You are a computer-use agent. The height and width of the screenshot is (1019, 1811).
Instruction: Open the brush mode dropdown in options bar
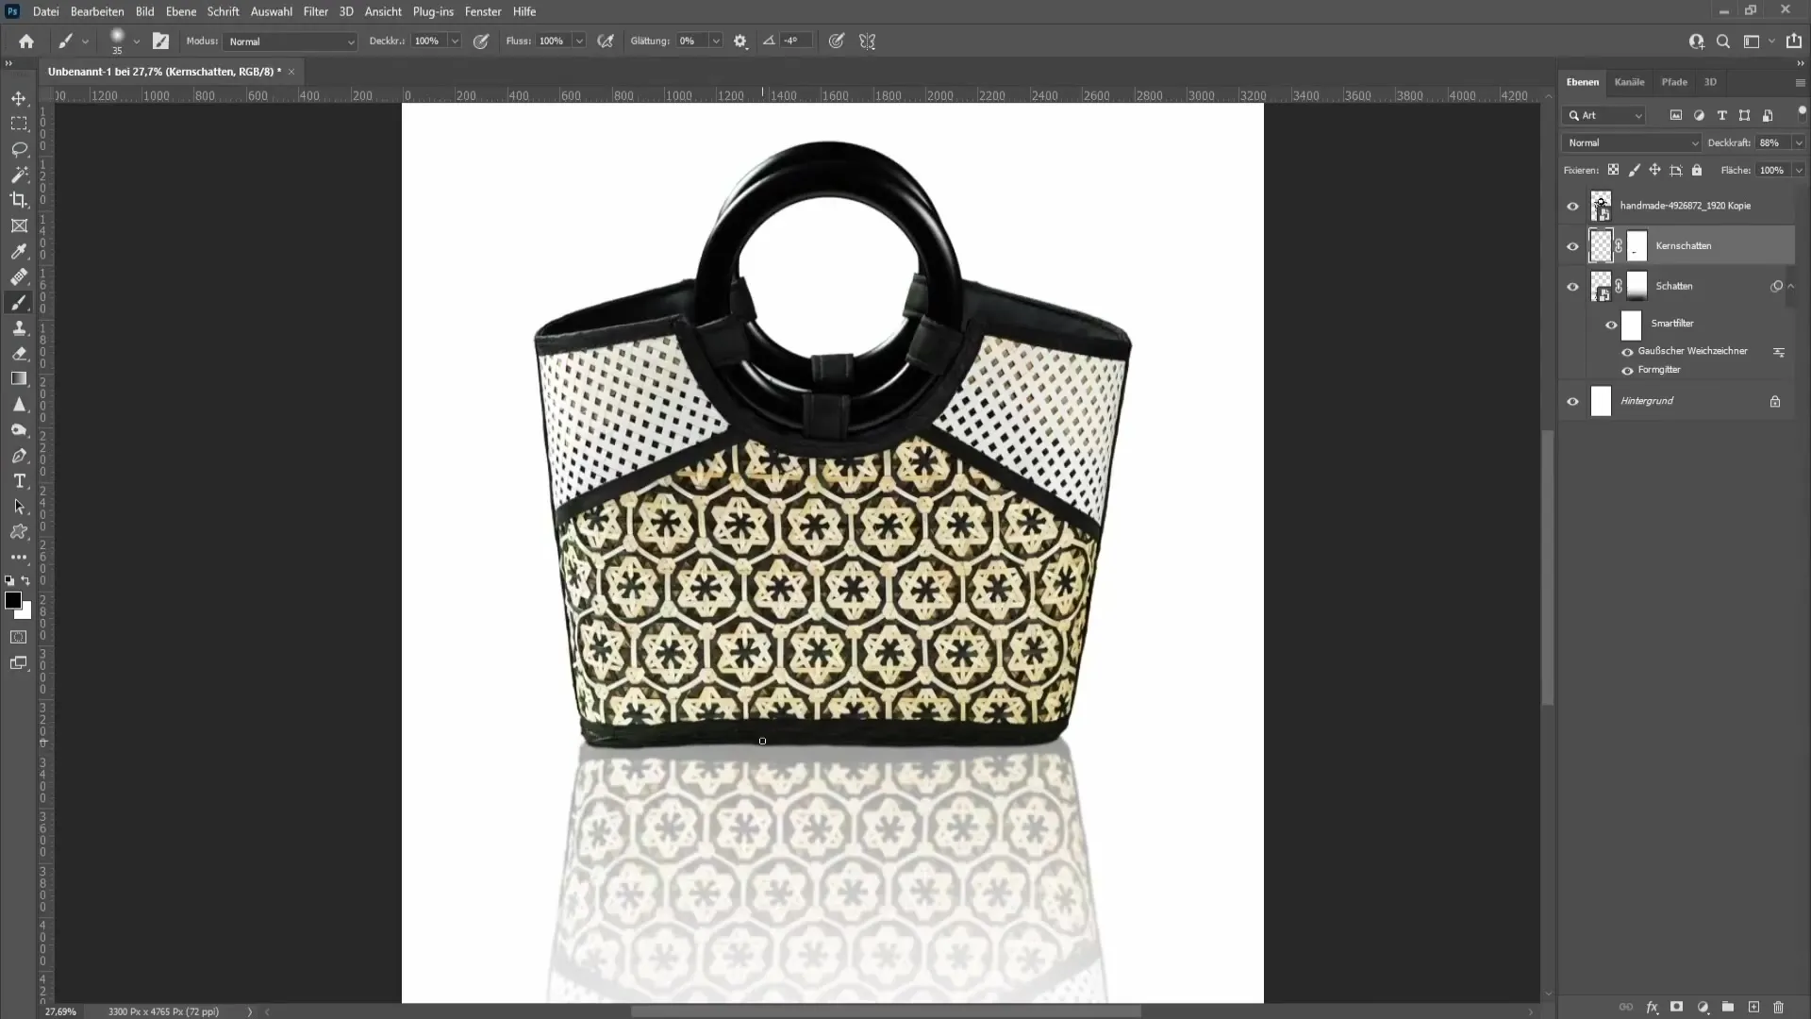pos(286,42)
